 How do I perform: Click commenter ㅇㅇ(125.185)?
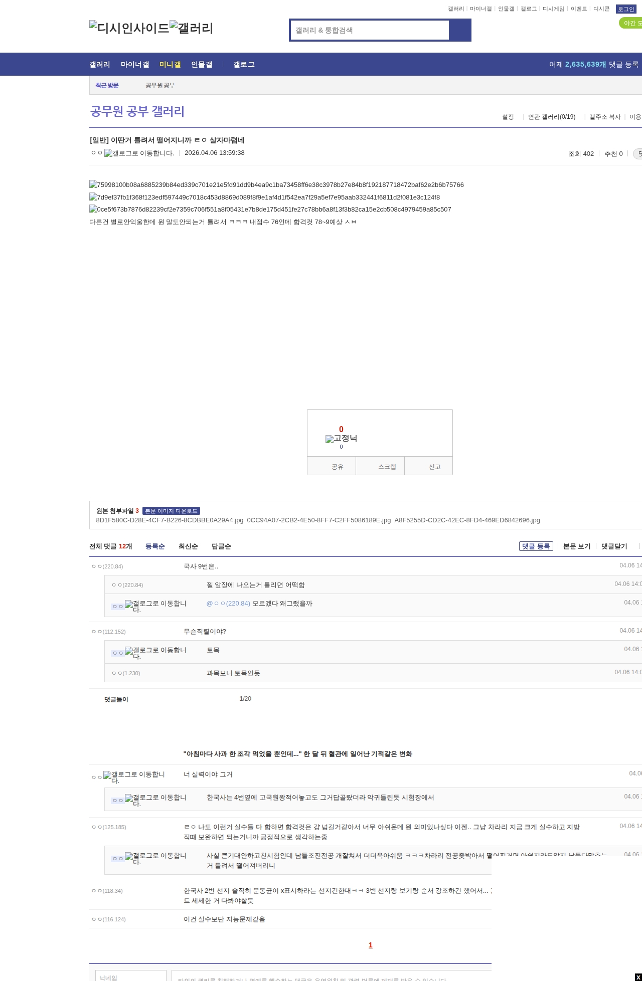[109, 827]
